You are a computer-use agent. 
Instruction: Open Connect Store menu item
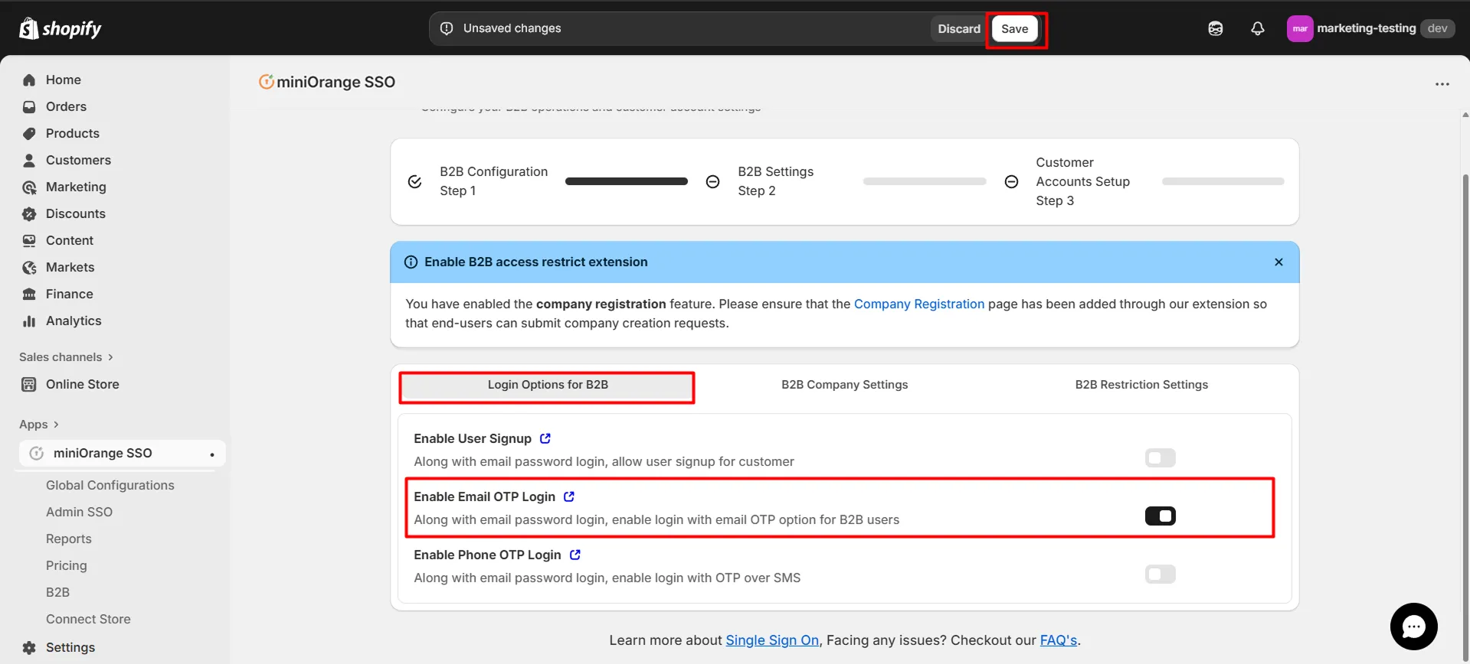click(88, 620)
